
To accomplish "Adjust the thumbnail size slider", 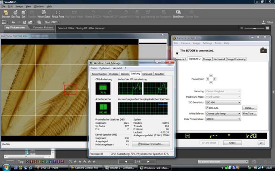I will click(x=254, y=28).
